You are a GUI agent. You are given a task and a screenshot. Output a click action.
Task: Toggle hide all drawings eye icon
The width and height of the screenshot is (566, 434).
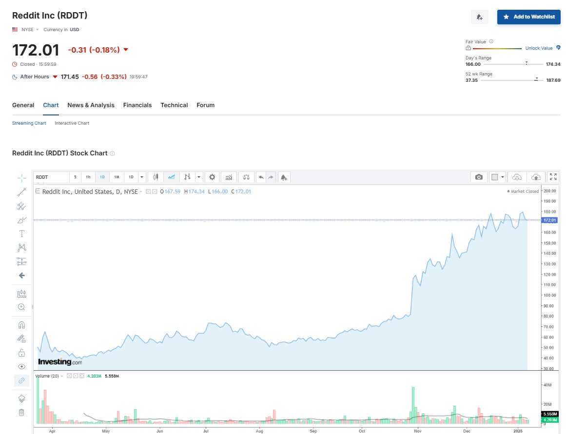point(21,366)
